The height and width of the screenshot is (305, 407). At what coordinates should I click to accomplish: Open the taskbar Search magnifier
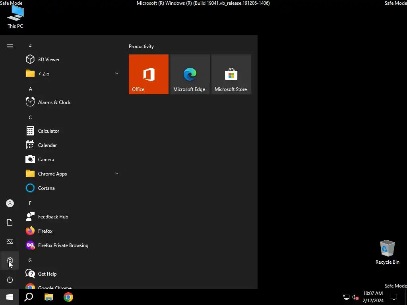tap(29, 297)
